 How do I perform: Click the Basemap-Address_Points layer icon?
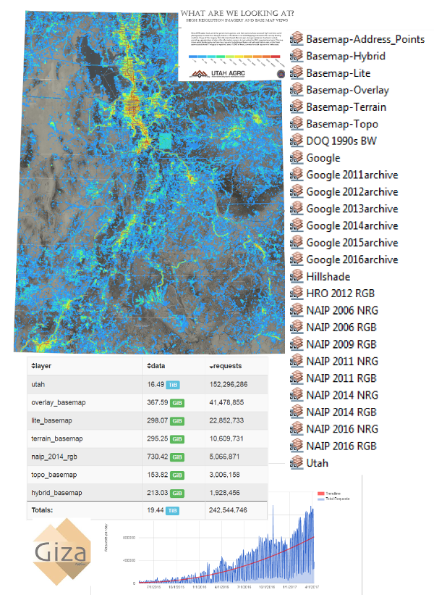click(x=297, y=38)
